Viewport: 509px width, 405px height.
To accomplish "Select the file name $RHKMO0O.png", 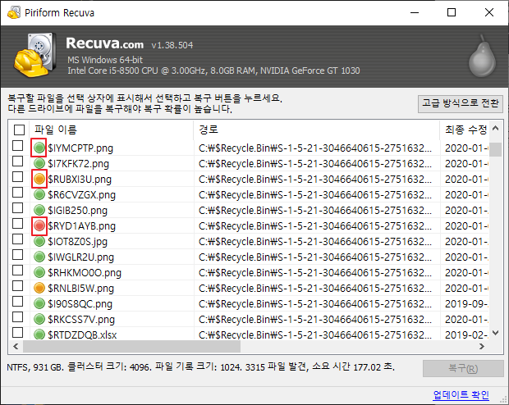I will 85,273.
